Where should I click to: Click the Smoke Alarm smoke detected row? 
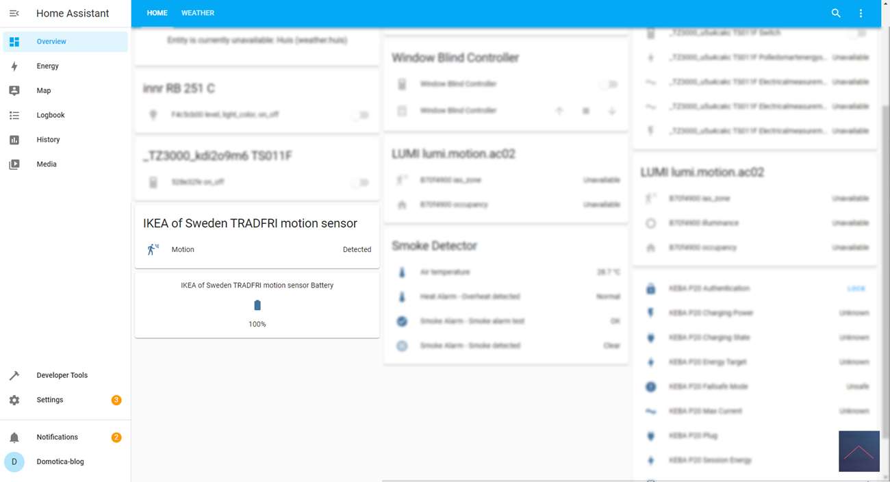click(x=506, y=346)
